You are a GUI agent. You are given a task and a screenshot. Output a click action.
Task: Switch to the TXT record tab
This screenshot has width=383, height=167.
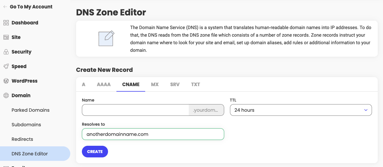point(195,84)
